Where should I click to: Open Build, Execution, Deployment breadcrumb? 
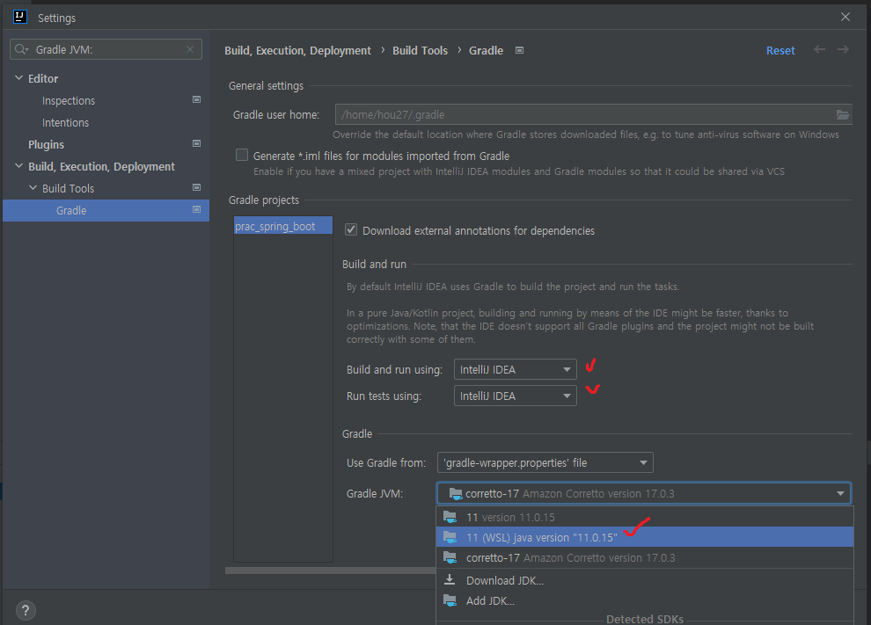pyautogui.click(x=297, y=50)
